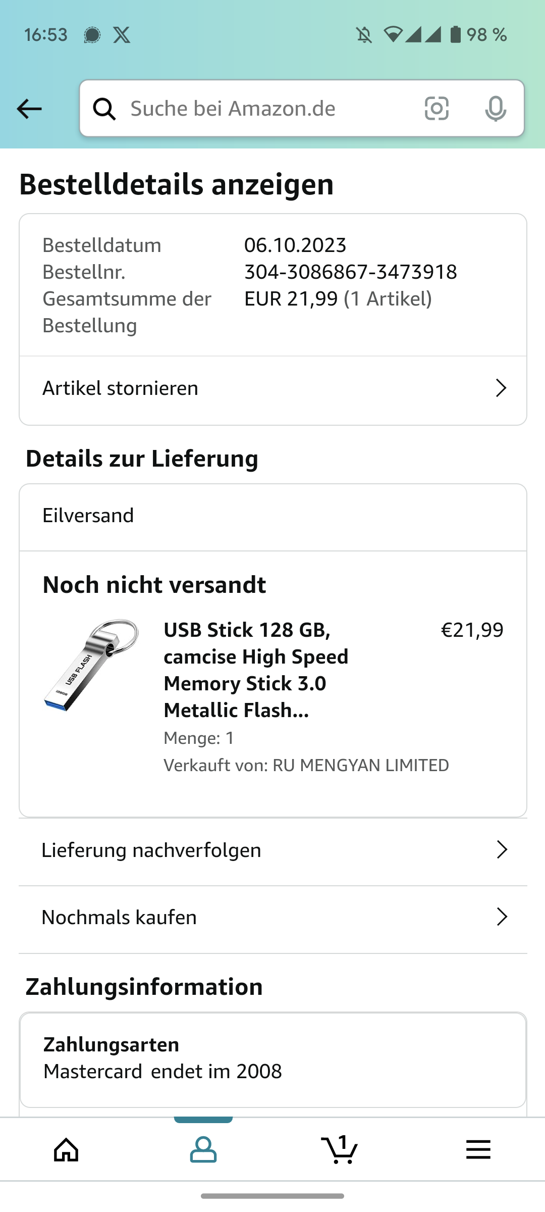
Task: Tap the back arrow icon
Action: (x=29, y=109)
